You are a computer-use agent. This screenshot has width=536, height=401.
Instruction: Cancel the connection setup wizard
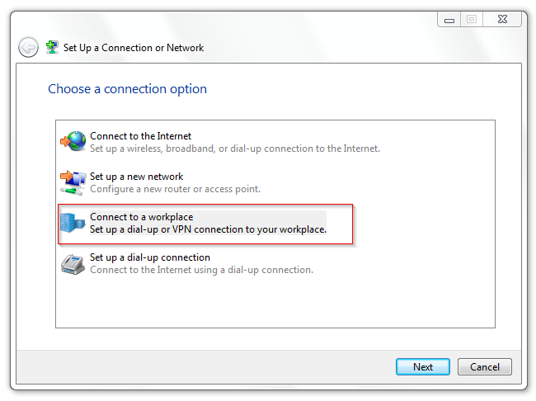pos(485,367)
